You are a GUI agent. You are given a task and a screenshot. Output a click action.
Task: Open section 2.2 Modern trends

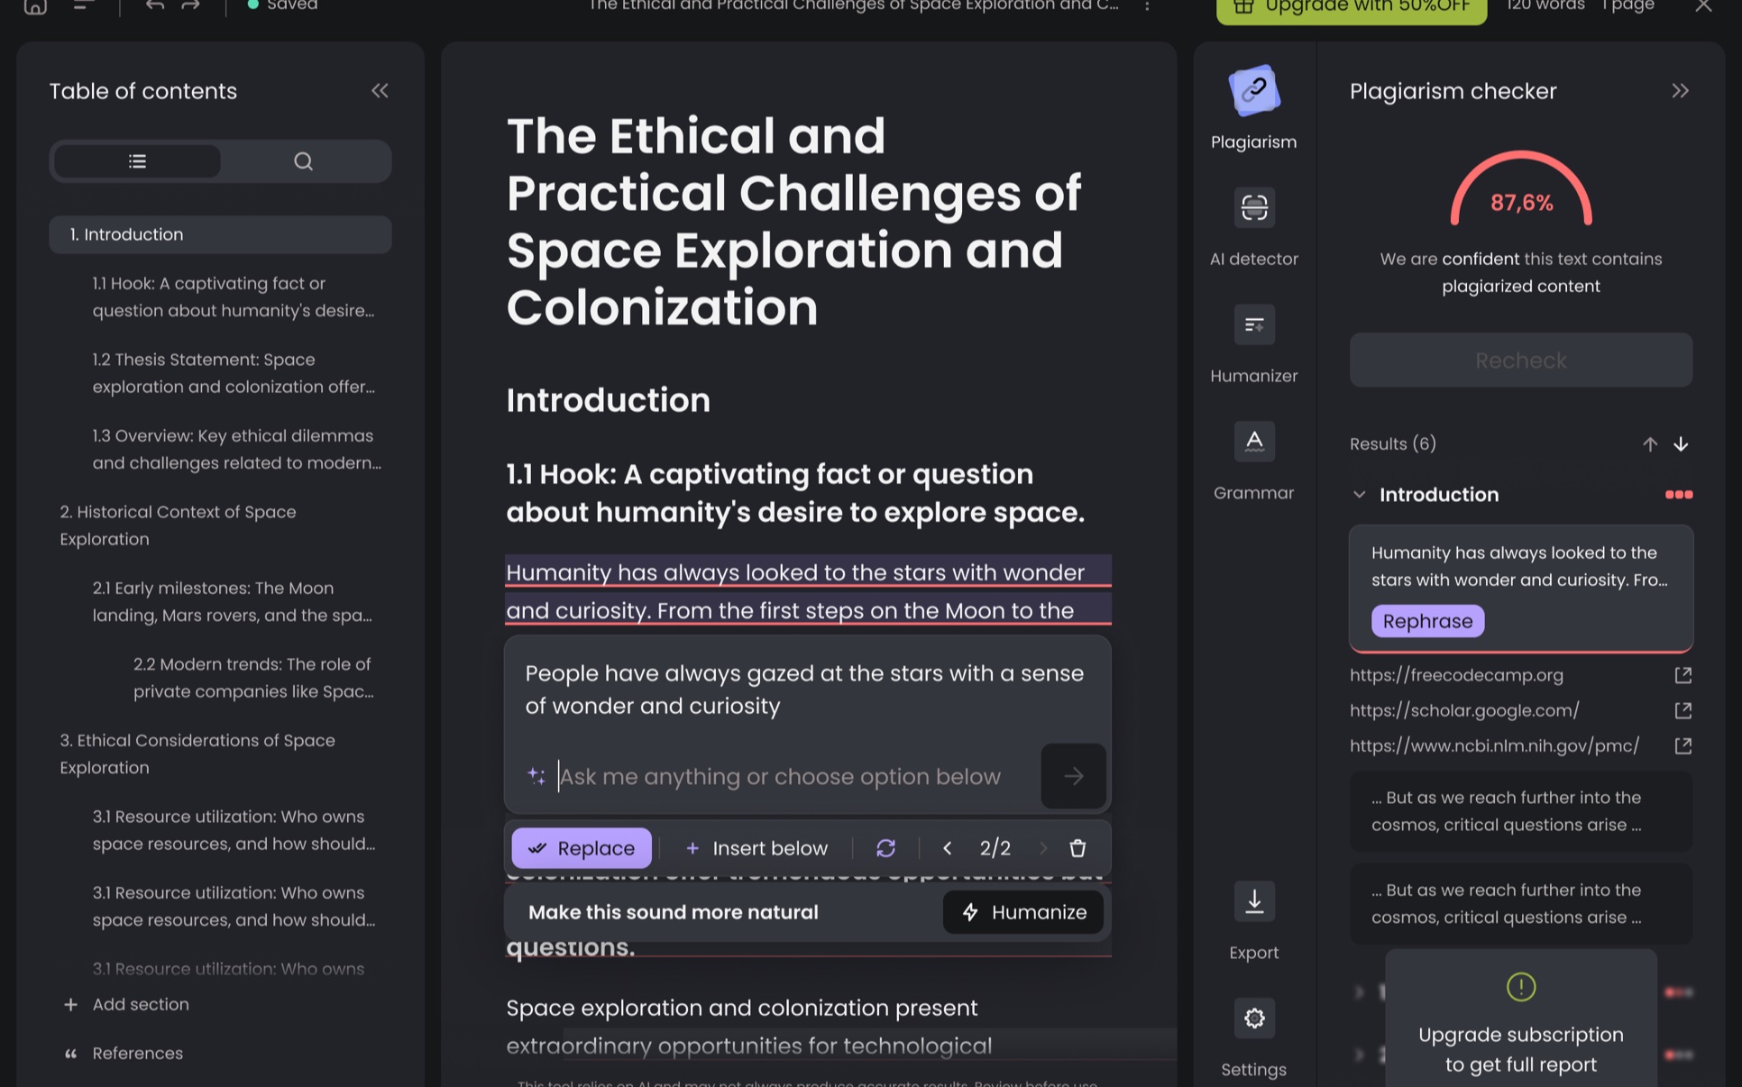tap(253, 678)
